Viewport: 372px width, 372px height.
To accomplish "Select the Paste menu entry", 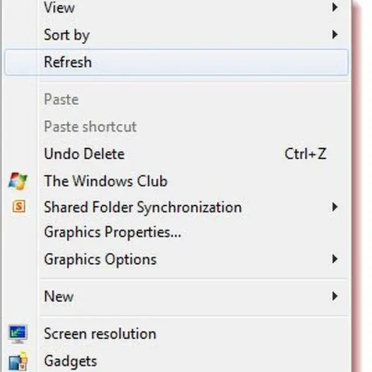I will pos(61,99).
